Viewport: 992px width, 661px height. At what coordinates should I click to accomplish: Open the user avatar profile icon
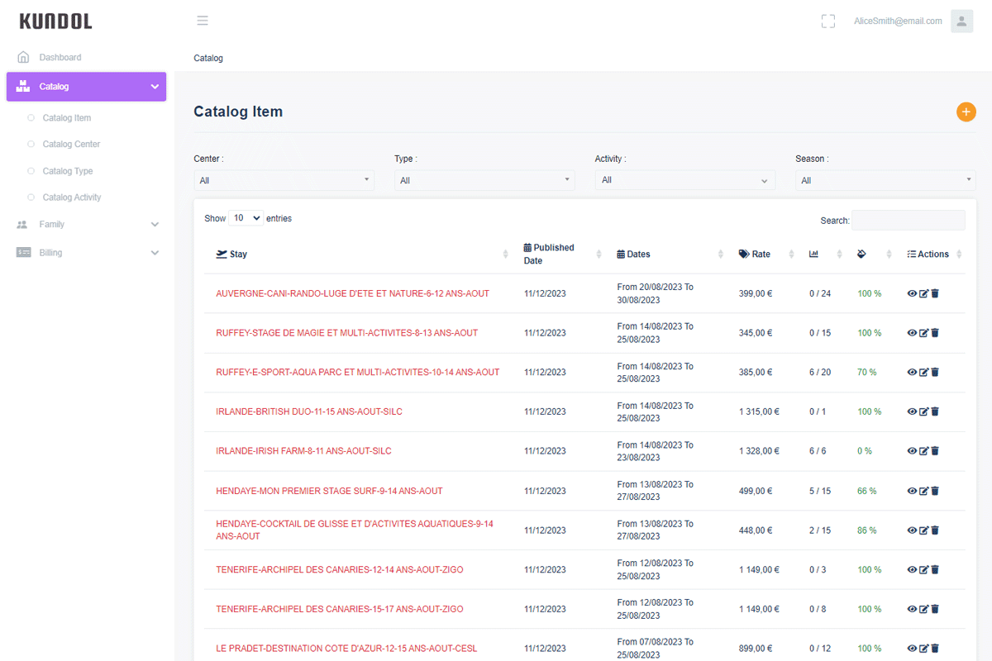tap(961, 21)
